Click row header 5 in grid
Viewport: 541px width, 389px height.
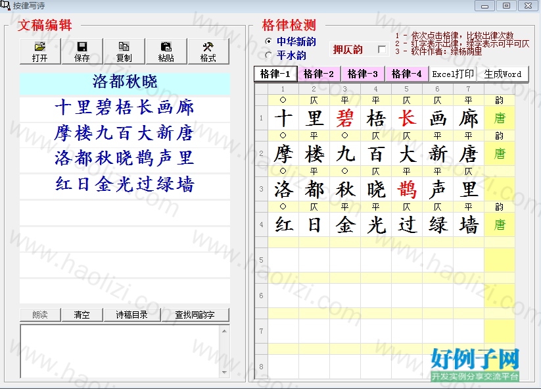pyautogui.click(x=261, y=260)
